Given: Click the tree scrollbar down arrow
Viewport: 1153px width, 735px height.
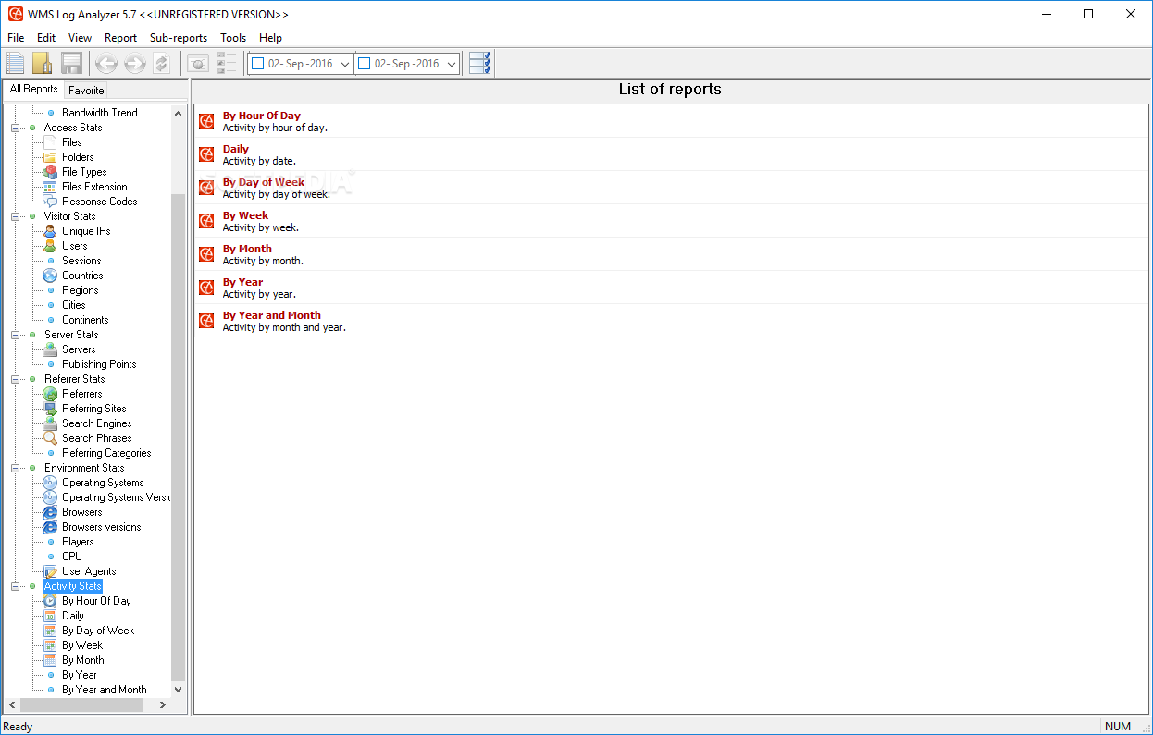Looking at the screenshot, I should point(179,690).
